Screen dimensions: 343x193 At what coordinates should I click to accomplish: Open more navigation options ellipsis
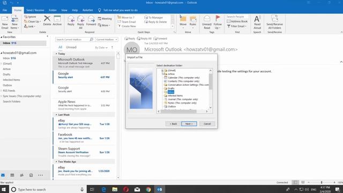(x=41, y=175)
